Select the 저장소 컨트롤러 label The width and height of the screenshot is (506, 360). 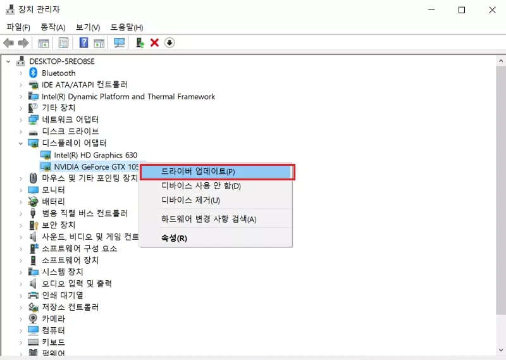tap(70, 307)
